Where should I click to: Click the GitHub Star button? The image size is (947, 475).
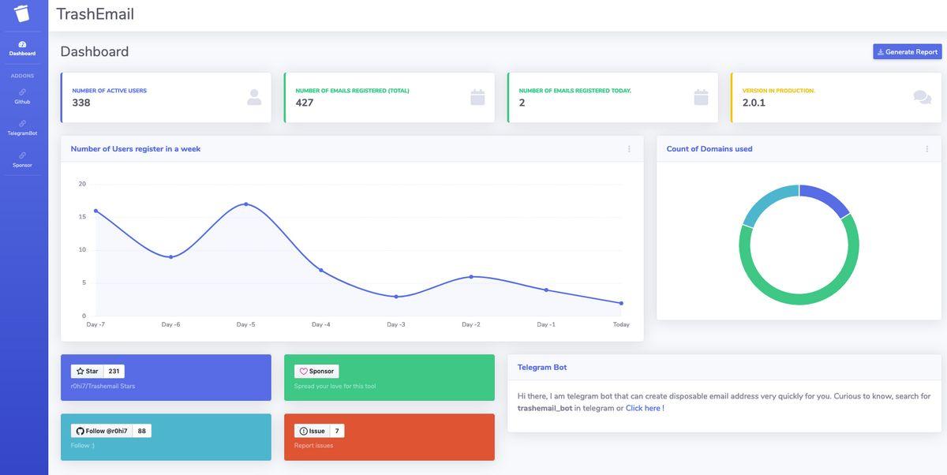87,372
